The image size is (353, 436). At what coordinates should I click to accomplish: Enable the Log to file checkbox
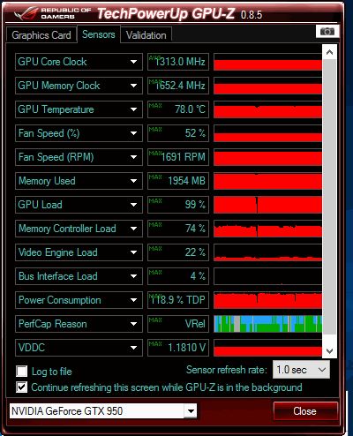[x=22, y=372]
